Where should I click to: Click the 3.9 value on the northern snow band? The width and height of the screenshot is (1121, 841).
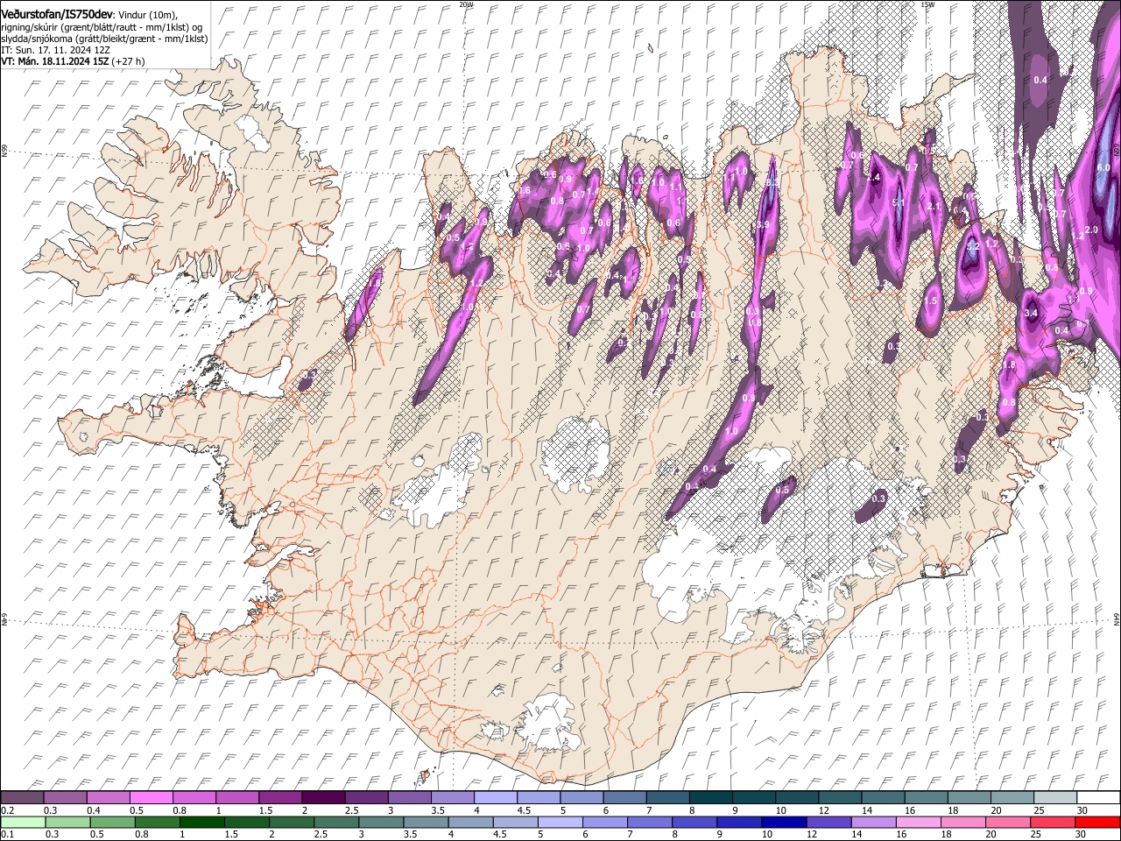pyautogui.click(x=762, y=225)
